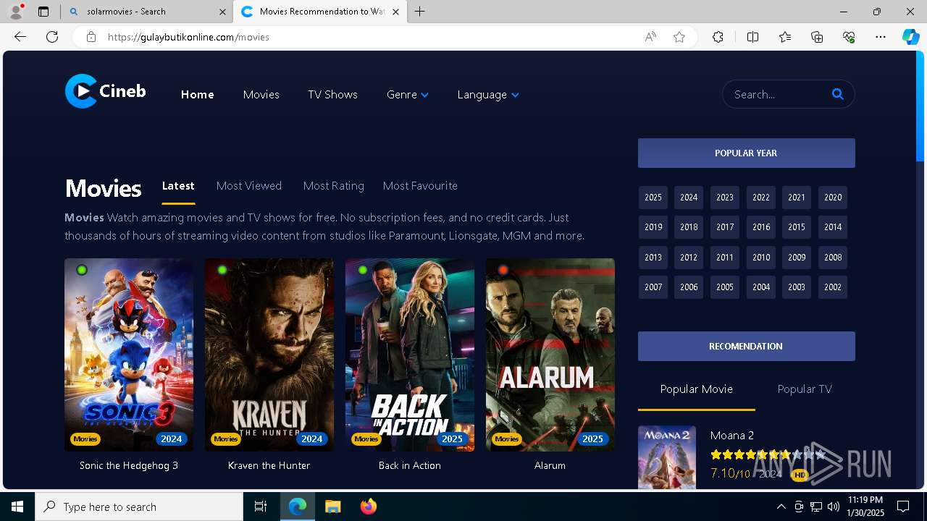Open Moana 2 thumbnail

pos(667,457)
